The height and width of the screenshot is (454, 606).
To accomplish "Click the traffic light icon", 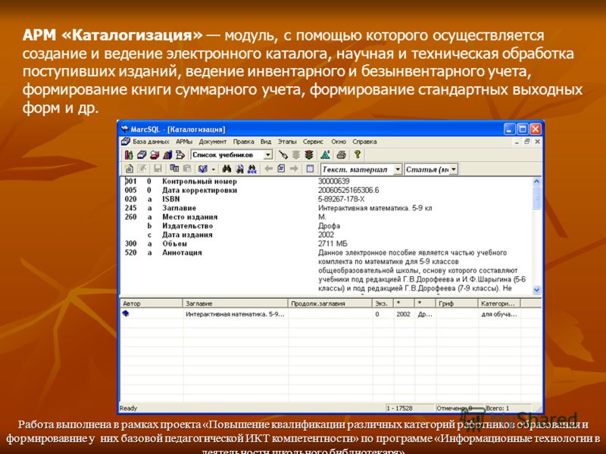I will 309,155.
